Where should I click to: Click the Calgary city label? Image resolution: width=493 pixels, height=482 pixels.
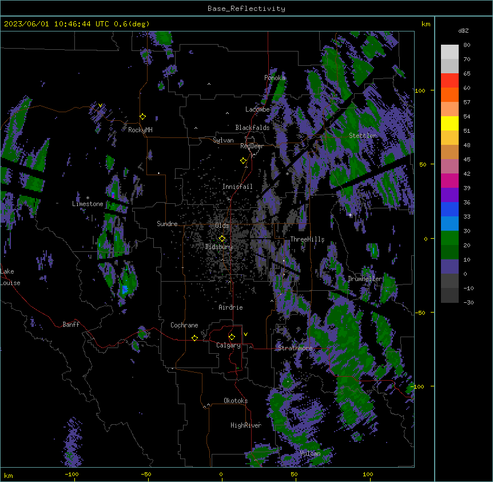229,345
